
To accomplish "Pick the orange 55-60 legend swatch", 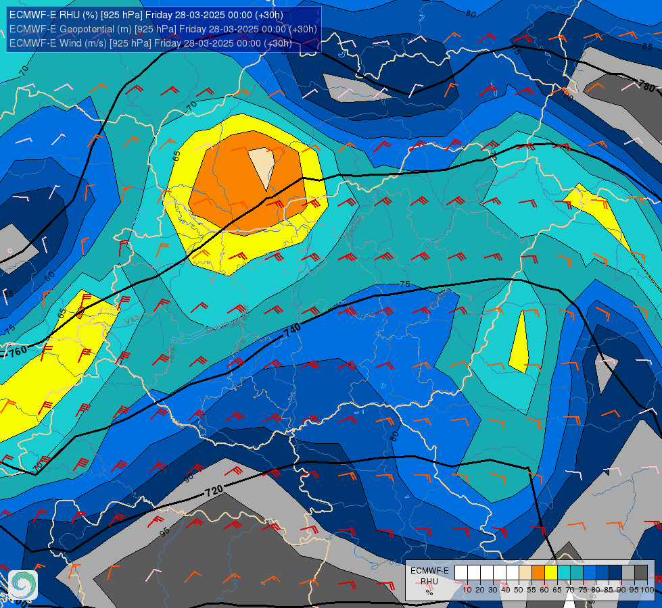I will pos(538,573).
